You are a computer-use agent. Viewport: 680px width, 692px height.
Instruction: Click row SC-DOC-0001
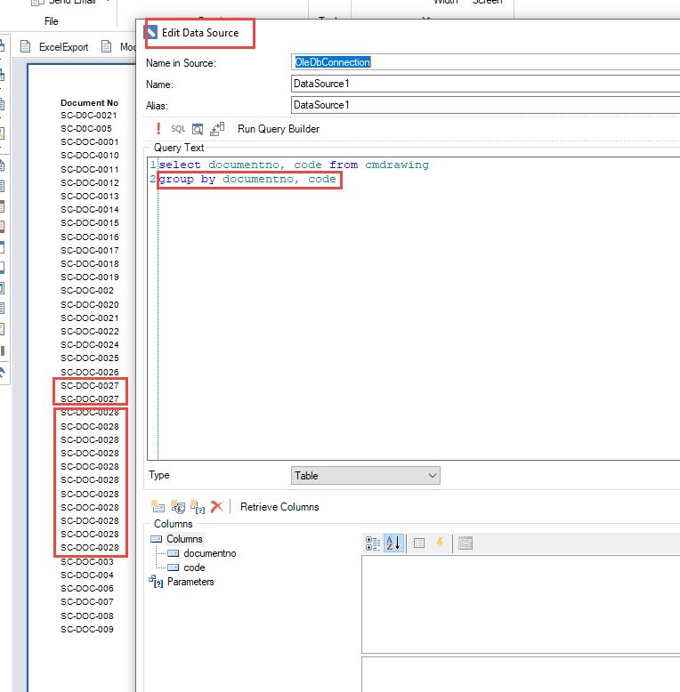[90, 142]
